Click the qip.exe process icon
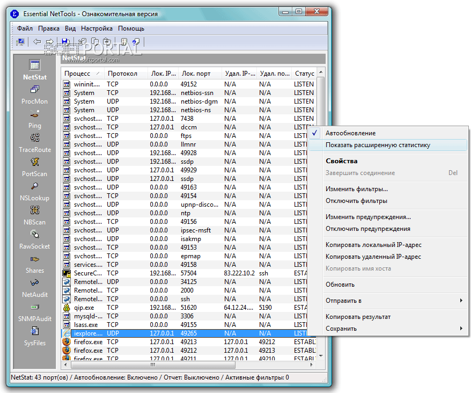The width and height of the screenshot is (471, 393). coord(67,308)
